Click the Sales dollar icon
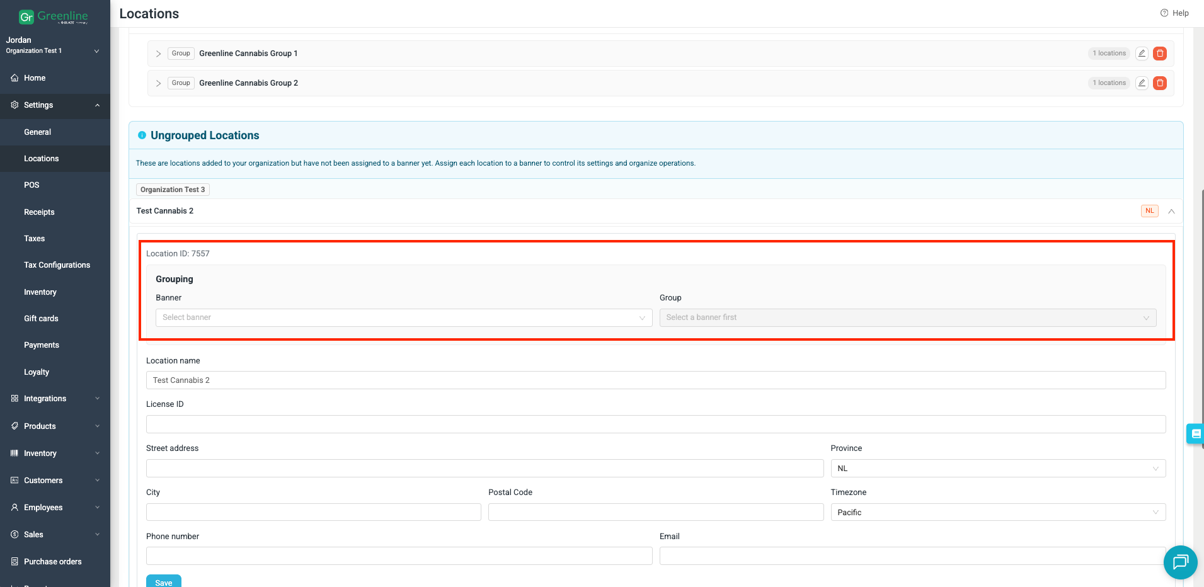Image resolution: width=1204 pixels, height=587 pixels. [14, 535]
